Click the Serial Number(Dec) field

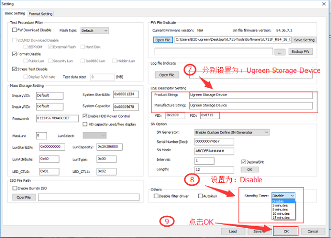(x=214, y=141)
